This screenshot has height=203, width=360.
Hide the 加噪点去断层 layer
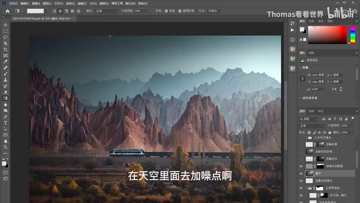pos(301,166)
